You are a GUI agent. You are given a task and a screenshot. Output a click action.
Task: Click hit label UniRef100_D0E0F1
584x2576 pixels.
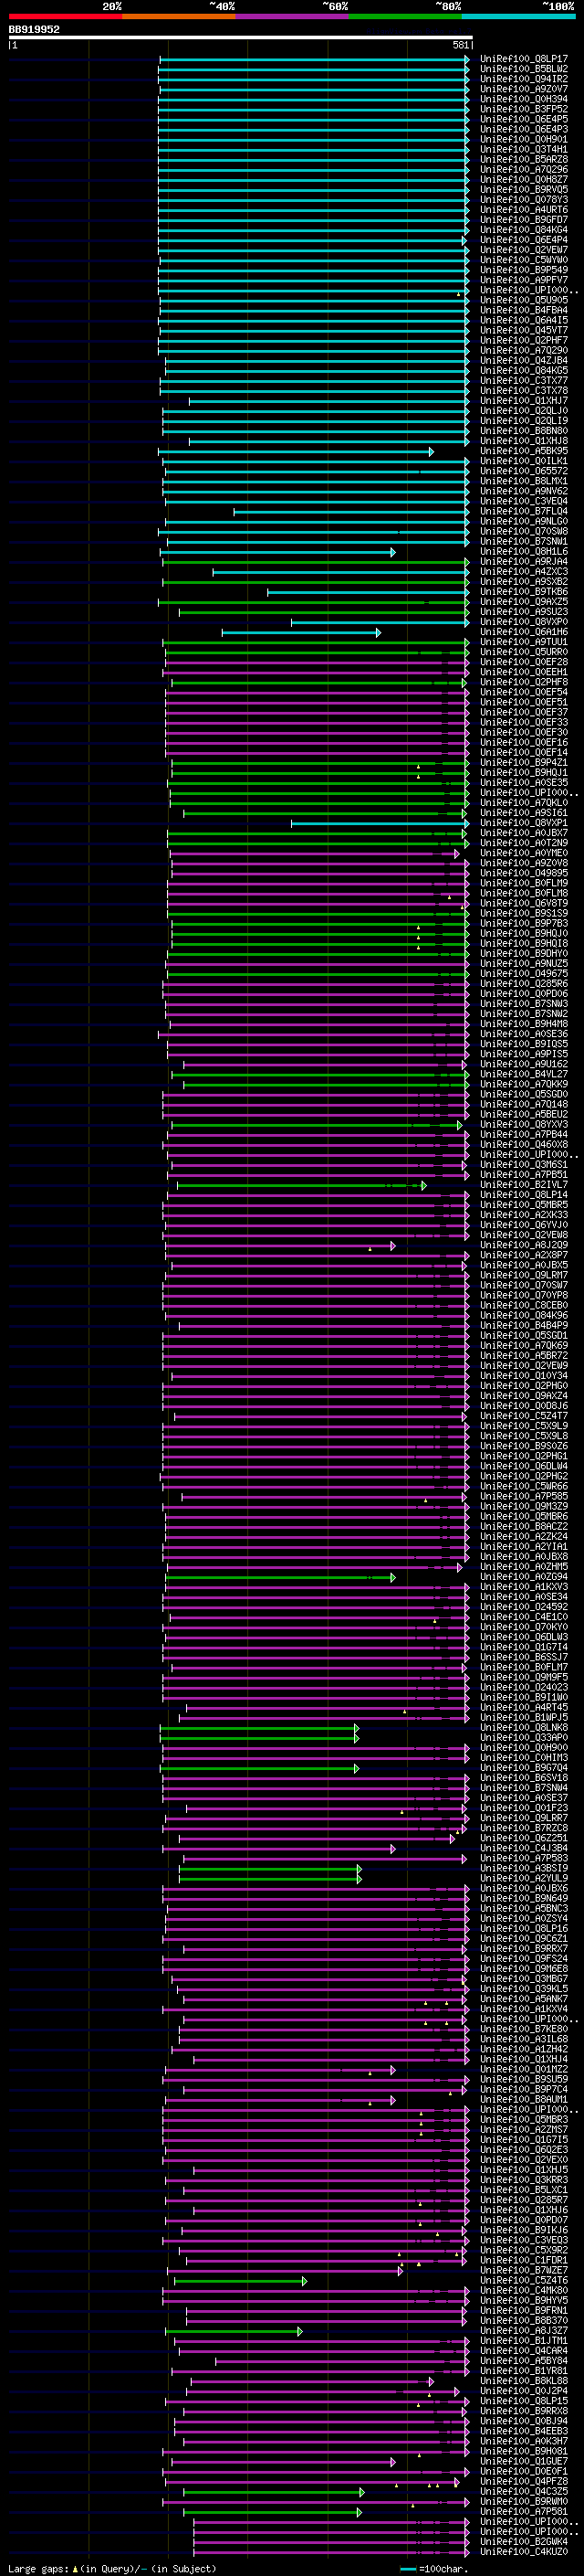click(x=523, y=2471)
